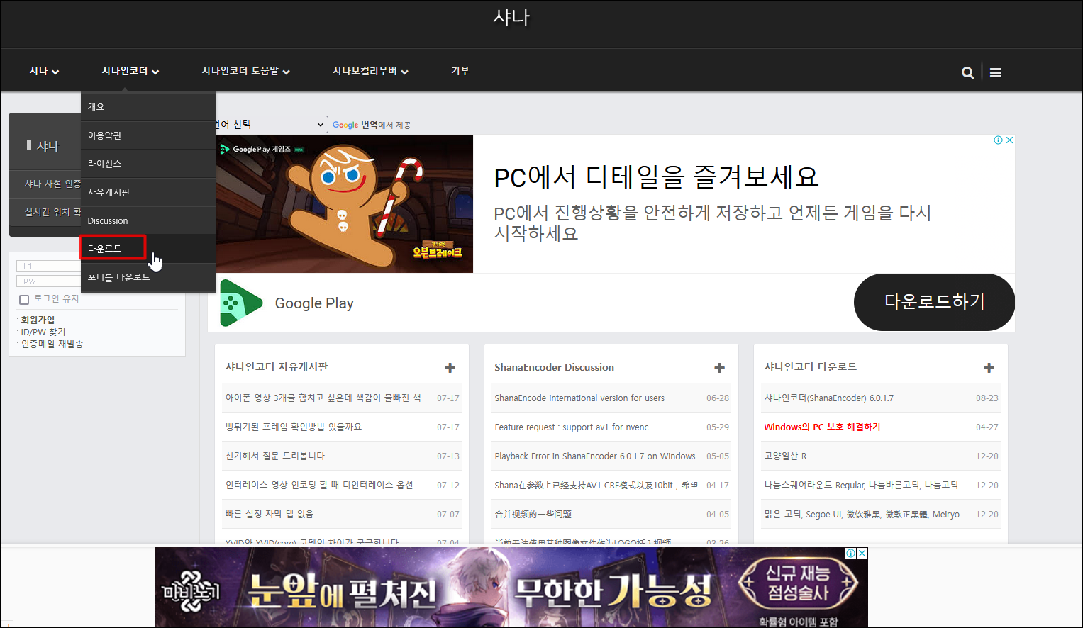
Task: Open 맑은 고딕, Segoe UI font post
Action: (862, 515)
